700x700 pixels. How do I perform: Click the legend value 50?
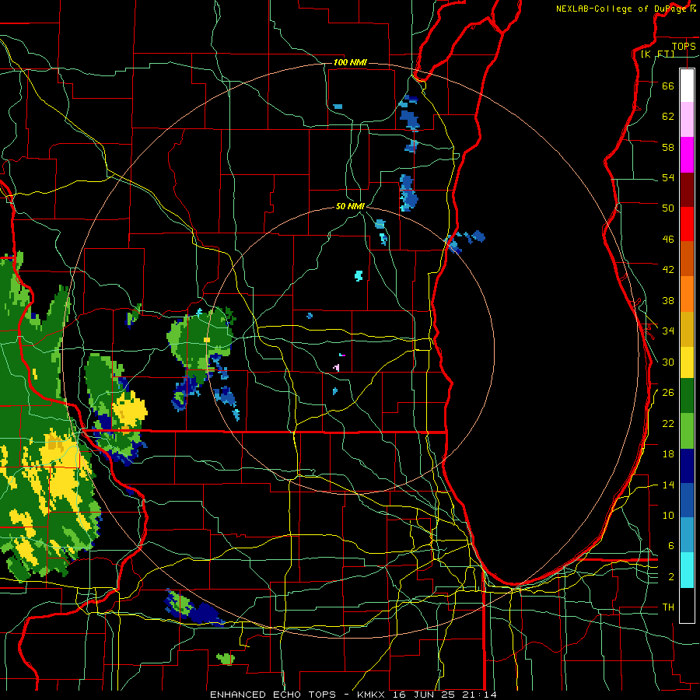(x=668, y=208)
